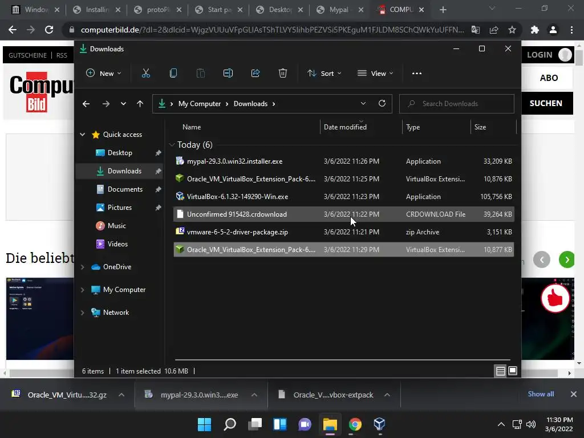Open Widgets icon in taskbar
This screenshot has width=584, height=438.
279,424
